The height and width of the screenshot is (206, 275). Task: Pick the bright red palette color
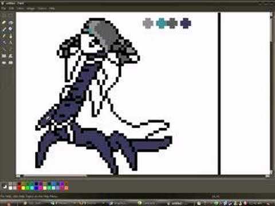point(19,188)
